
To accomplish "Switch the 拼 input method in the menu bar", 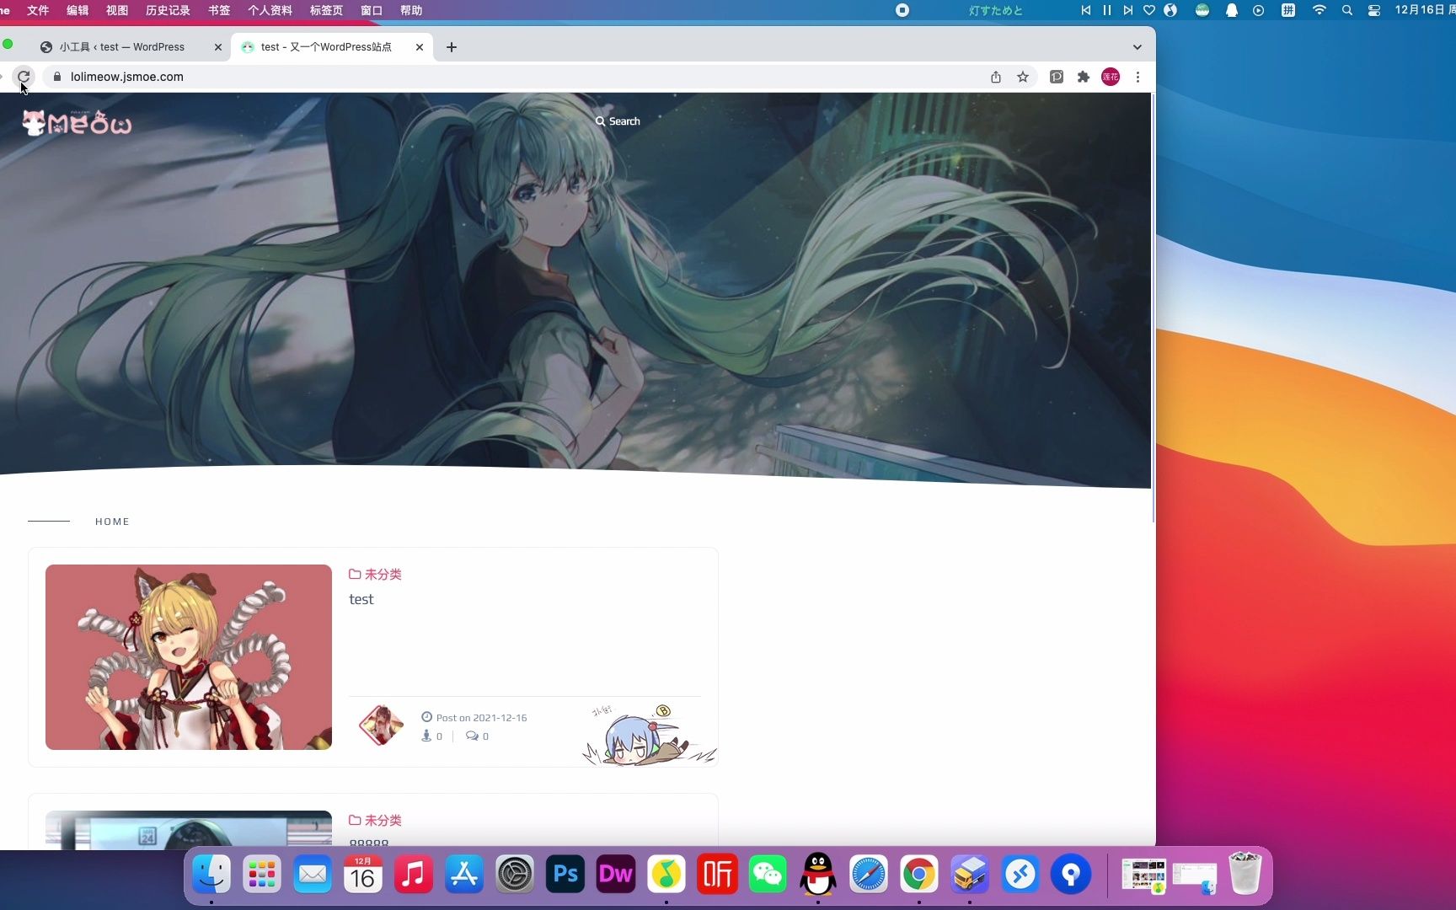I will pos(1288,10).
